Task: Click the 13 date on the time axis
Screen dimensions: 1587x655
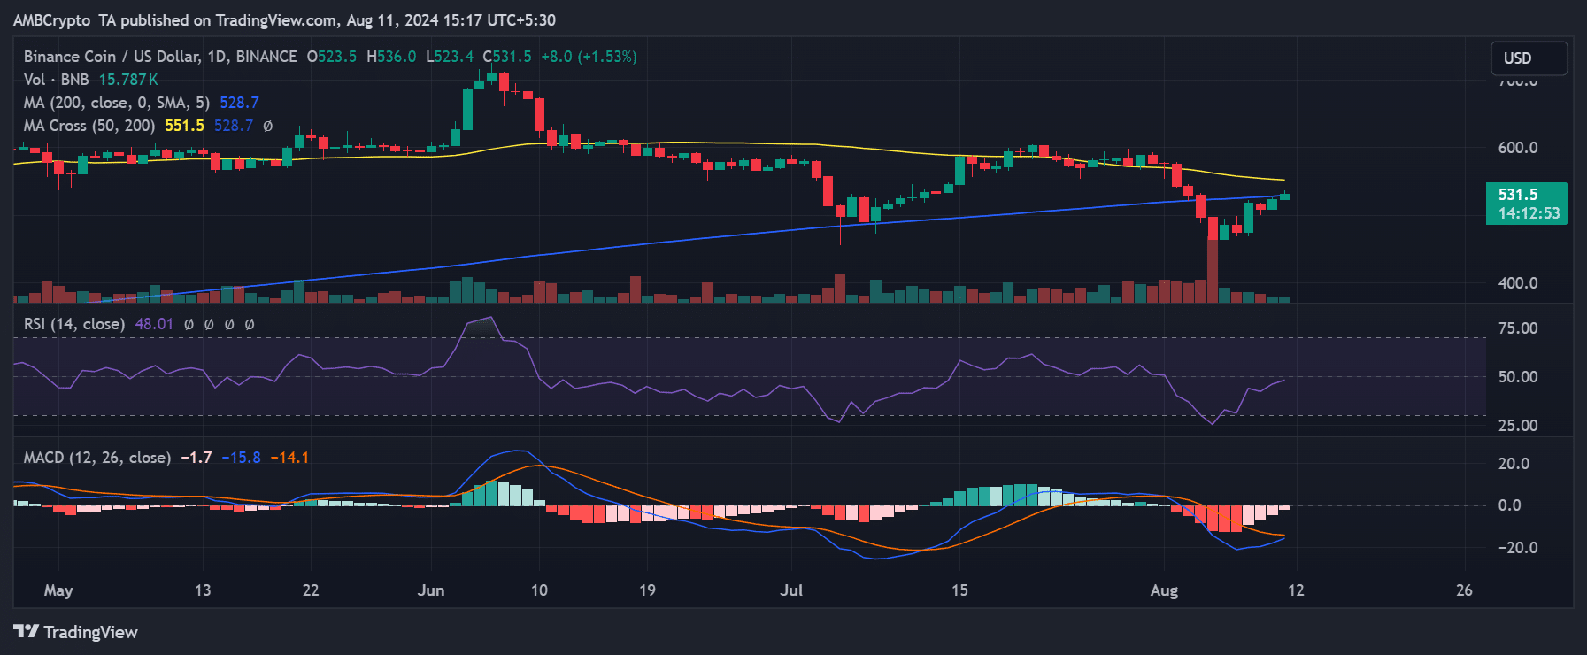Action: tap(203, 590)
